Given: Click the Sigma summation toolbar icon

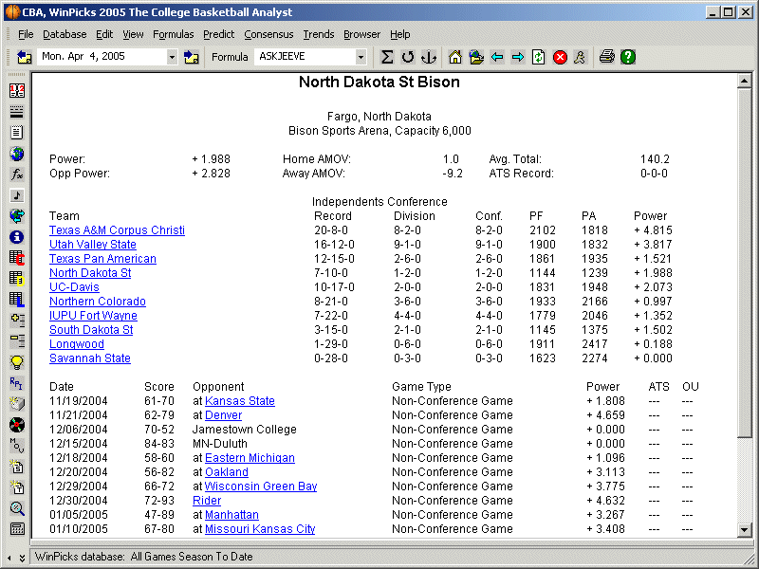Looking at the screenshot, I should tap(387, 57).
